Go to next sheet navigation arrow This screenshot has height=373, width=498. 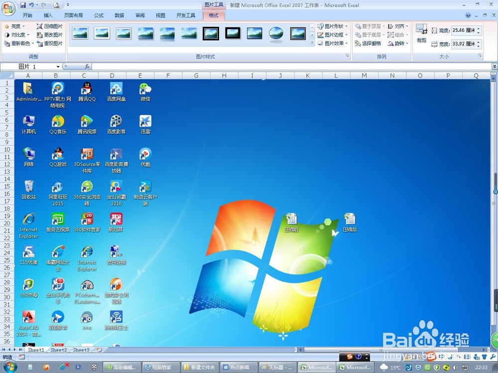(14, 350)
